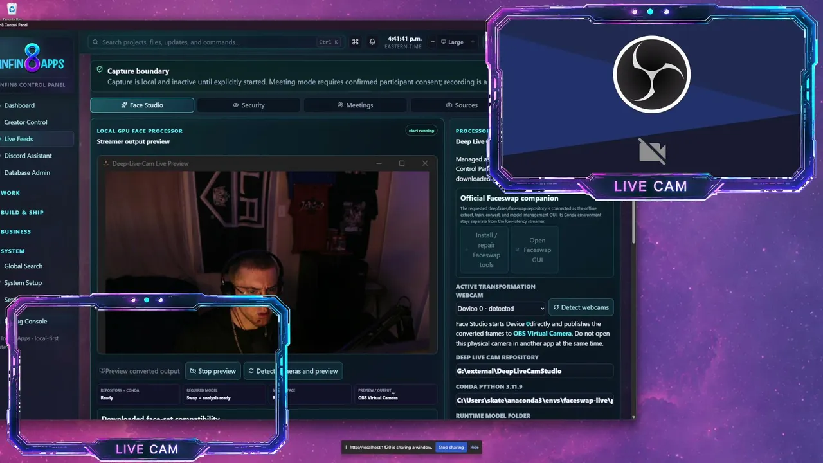Switch to the Face Studio tab
Screen dimensions: 823x463
[x=142, y=105]
